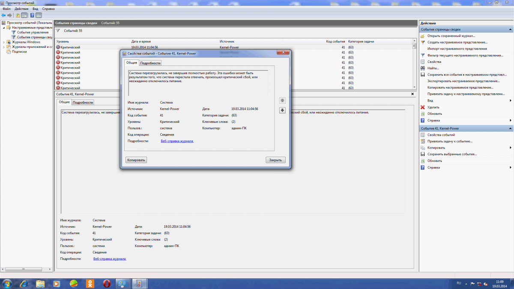
Task: Click the filter funnel icon above event list
Action: click(x=58, y=31)
